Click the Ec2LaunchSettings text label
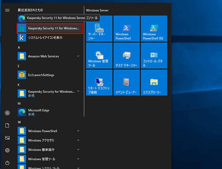The width and height of the screenshot is (222, 169). click(41, 75)
